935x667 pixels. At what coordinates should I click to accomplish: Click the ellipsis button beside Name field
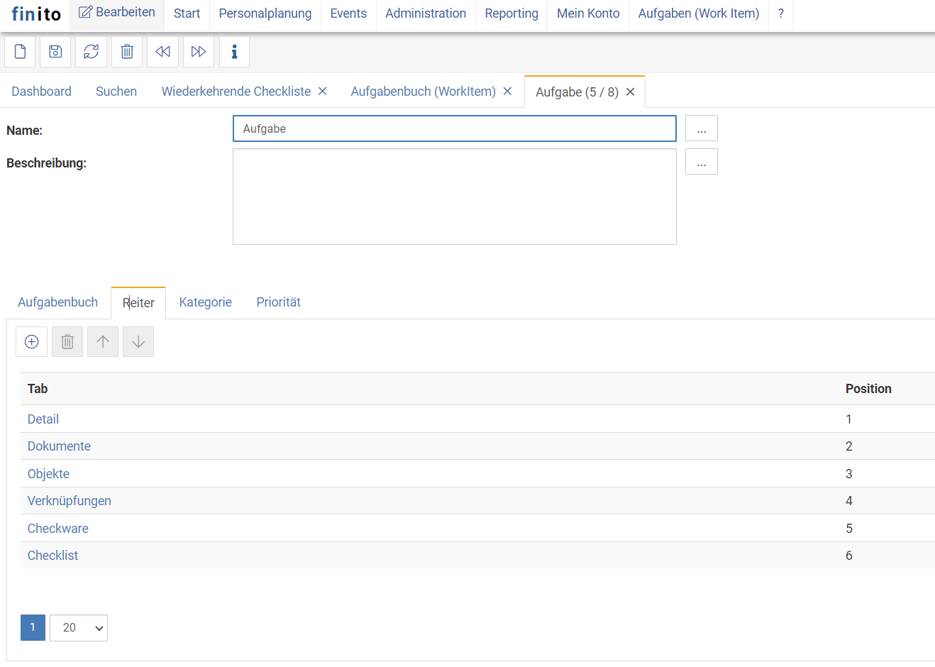click(x=701, y=128)
